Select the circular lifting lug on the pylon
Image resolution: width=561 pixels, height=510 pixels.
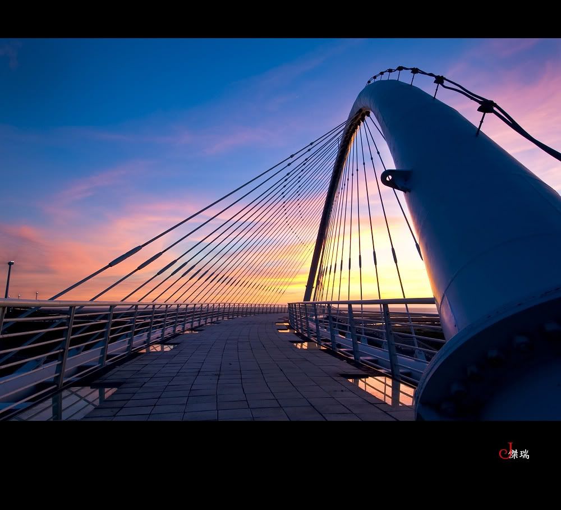(394, 178)
